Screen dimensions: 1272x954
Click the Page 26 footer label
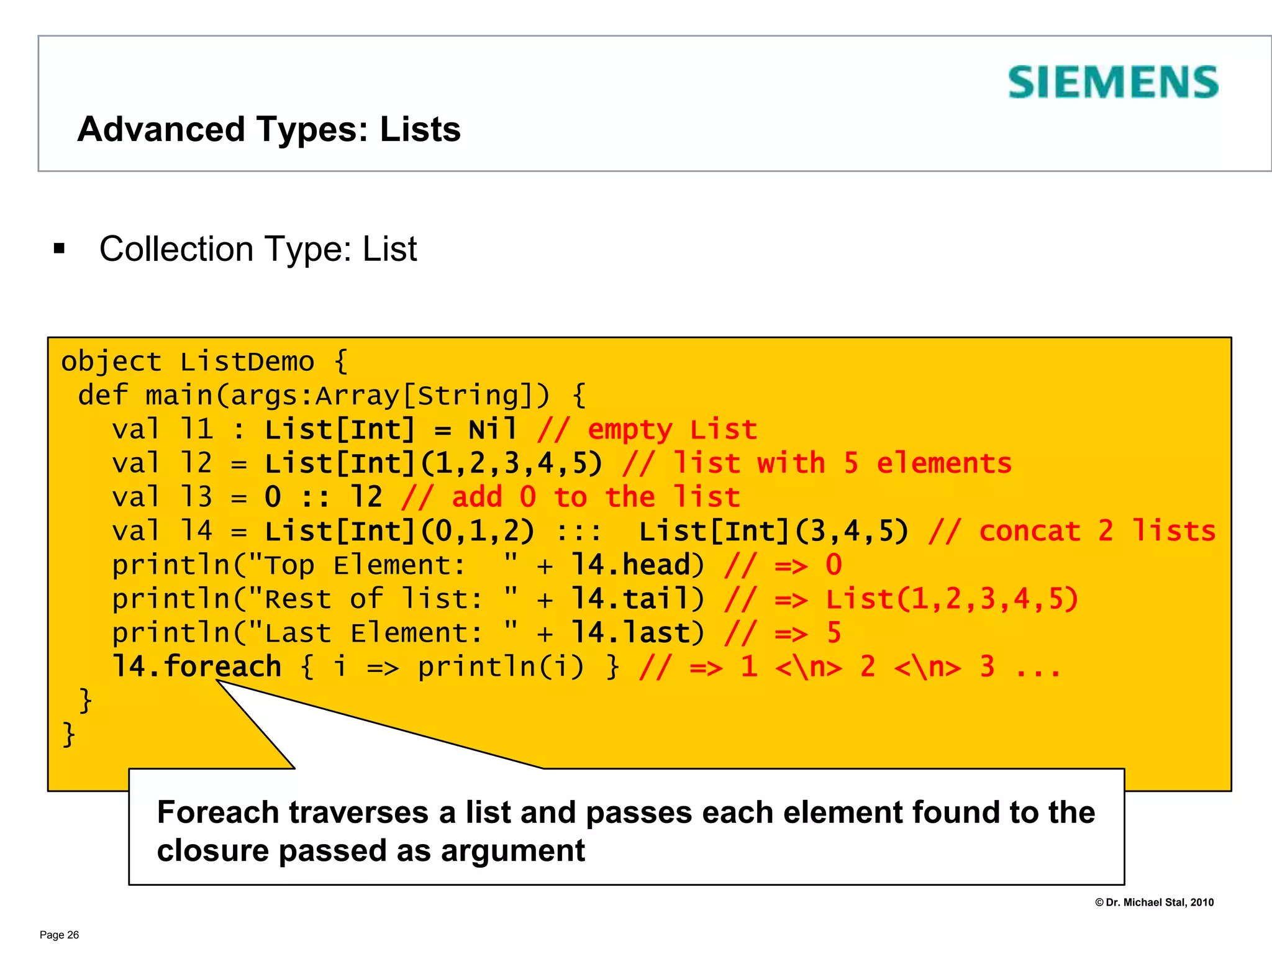pyautogui.click(x=59, y=935)
